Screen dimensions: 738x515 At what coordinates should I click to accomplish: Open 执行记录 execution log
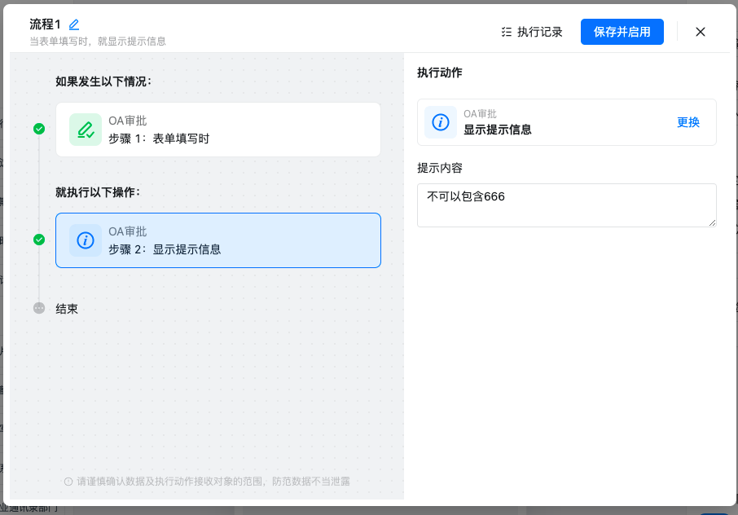coord(532,32)
